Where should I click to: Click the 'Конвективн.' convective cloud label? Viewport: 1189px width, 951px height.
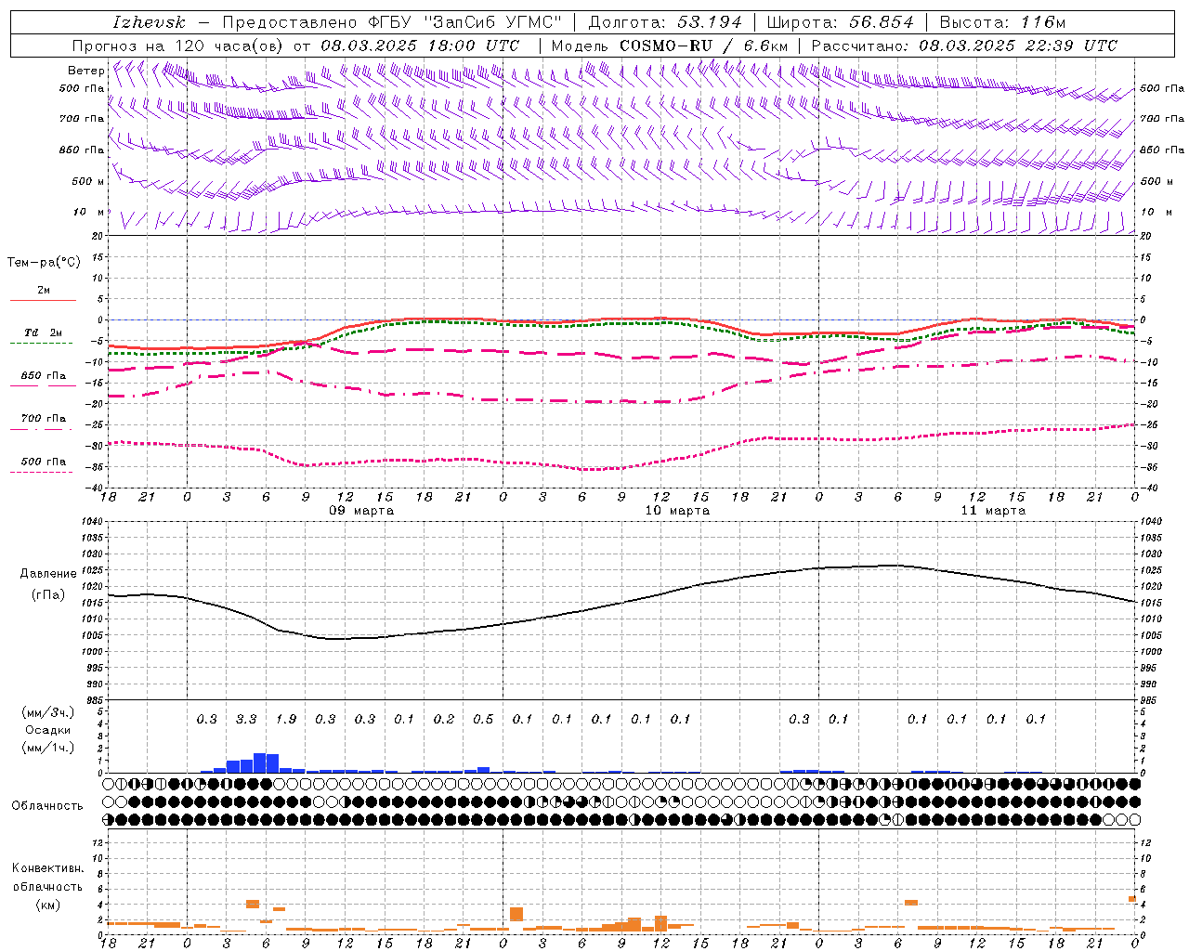point(47,868)
